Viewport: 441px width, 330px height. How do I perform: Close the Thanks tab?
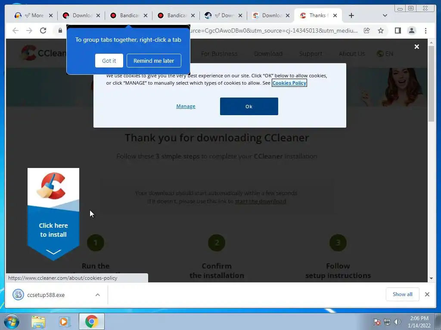pos(335,15)
